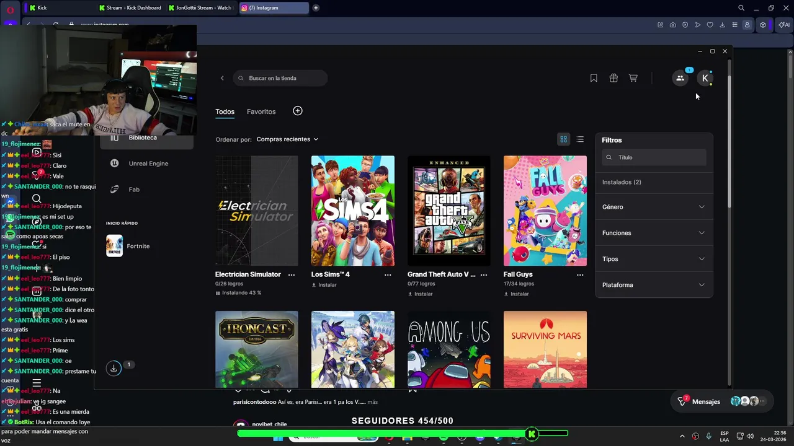This screenshot has height=446, width=794.
Task: Add a new collection with the plus icon
Action: pyautogui.click(x=298, y=111)
